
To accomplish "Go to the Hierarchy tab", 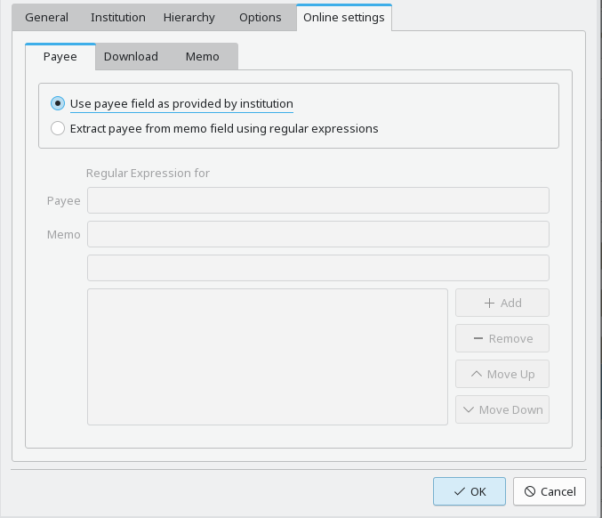I will (189, 17).
